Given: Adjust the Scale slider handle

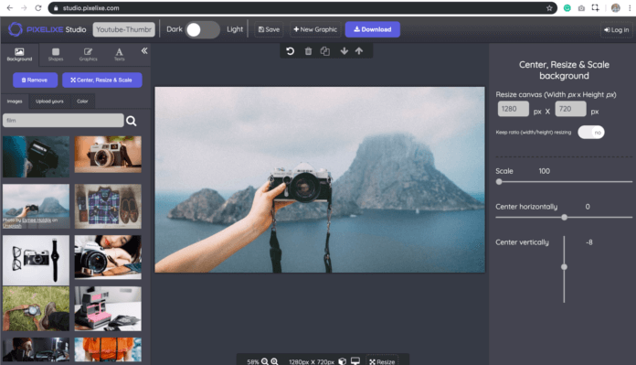Looking at the screenshot, I should point(499,182).
